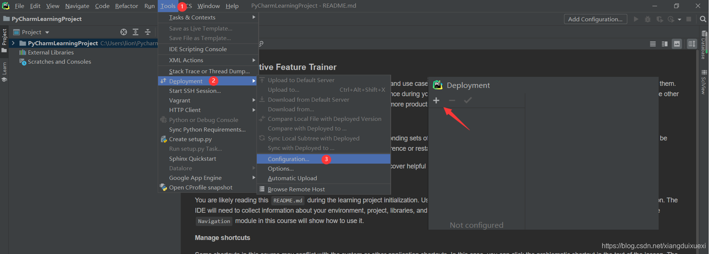Select External Libraries tree item
This screenshot has height=254, width=710.
[x=51, y=53]
